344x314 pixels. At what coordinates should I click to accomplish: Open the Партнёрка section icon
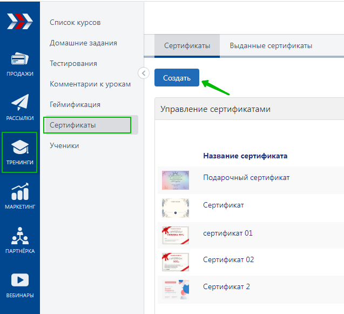tap(20, 237)
